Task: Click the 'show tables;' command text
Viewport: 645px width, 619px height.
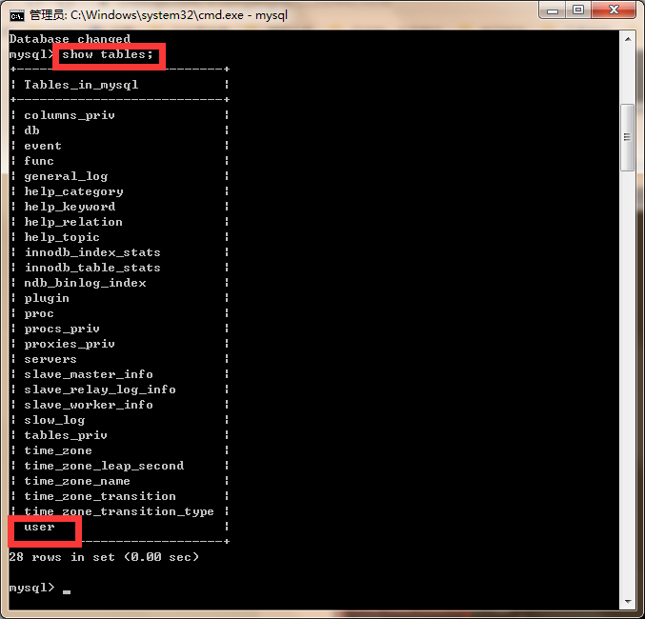Action: [x=108, y=54]
